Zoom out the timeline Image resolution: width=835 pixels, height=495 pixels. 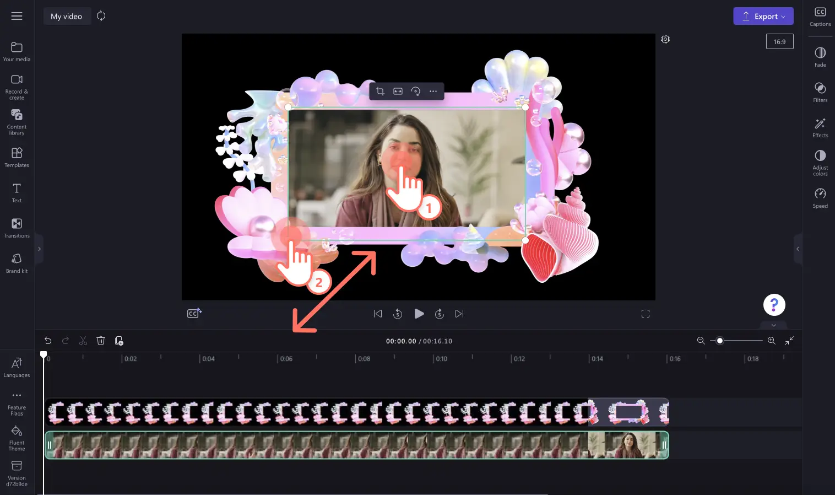click(701, 341)
